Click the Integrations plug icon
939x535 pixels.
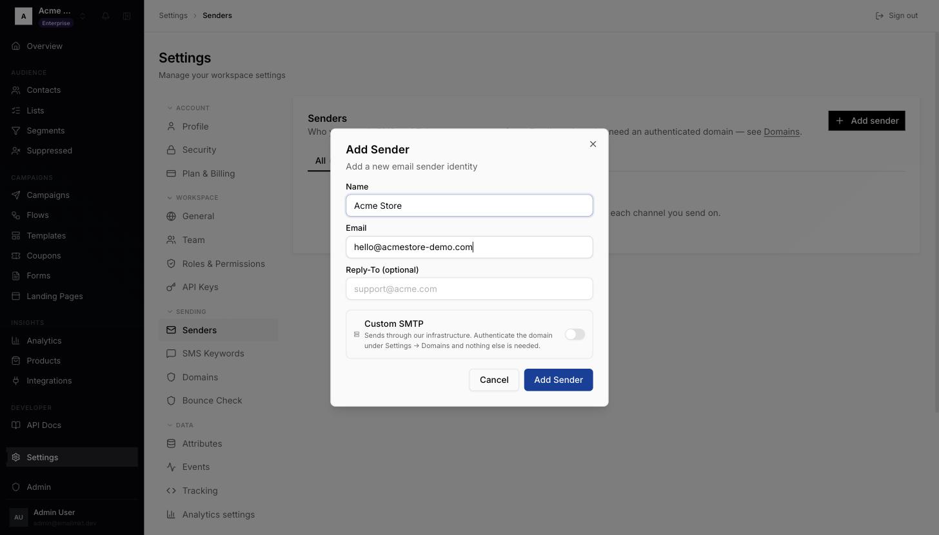[x=16, y=380]
